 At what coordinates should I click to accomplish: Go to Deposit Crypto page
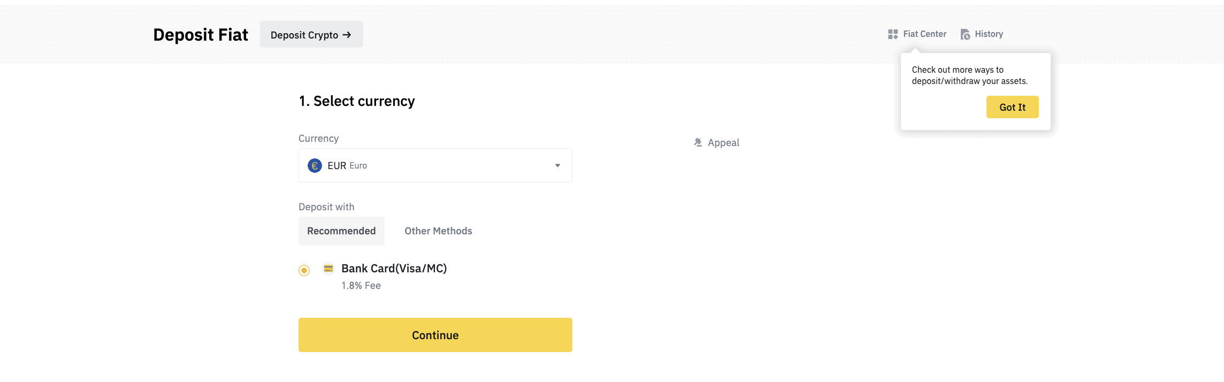(305, 35)
